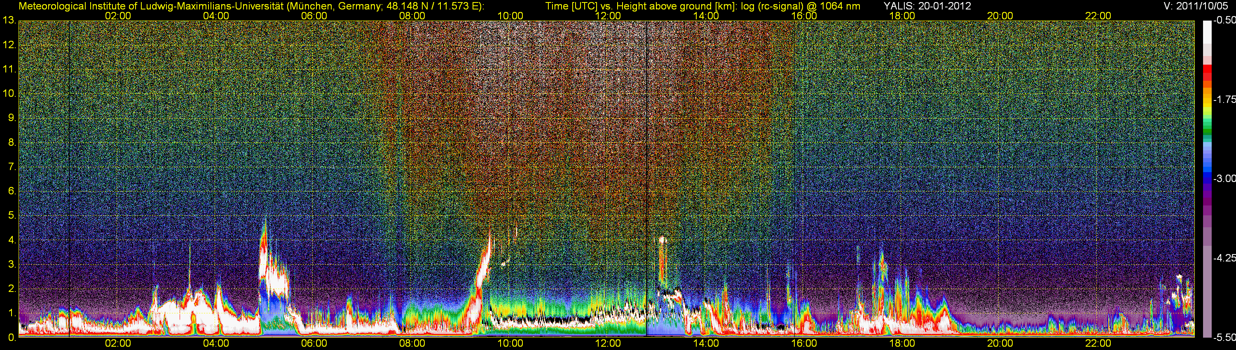1236x350 pixels.
Task: Click the '1.' height axis label
Action: click(12, 313)
